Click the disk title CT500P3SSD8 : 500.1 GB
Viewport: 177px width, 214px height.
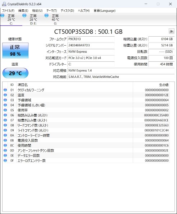coord(88,32)
